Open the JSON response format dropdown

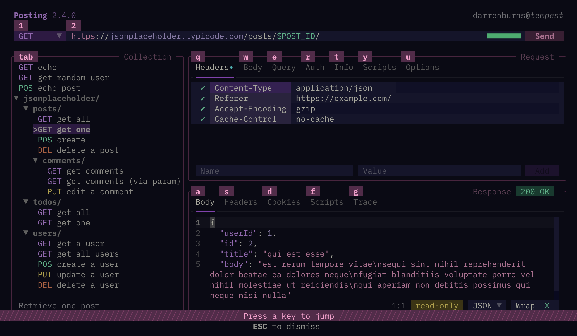coord(487,305)
